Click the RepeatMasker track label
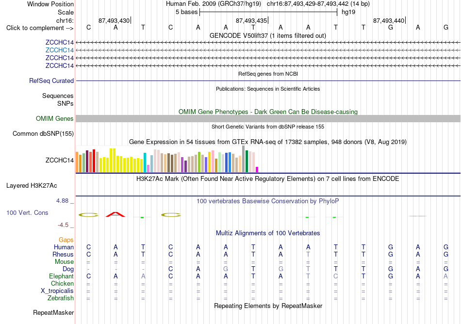The image size is (461, 324). tap(53, 312)
